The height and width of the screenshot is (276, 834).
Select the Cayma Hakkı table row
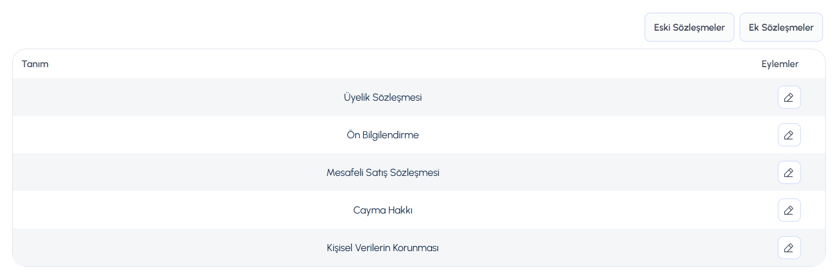[419, 210]
